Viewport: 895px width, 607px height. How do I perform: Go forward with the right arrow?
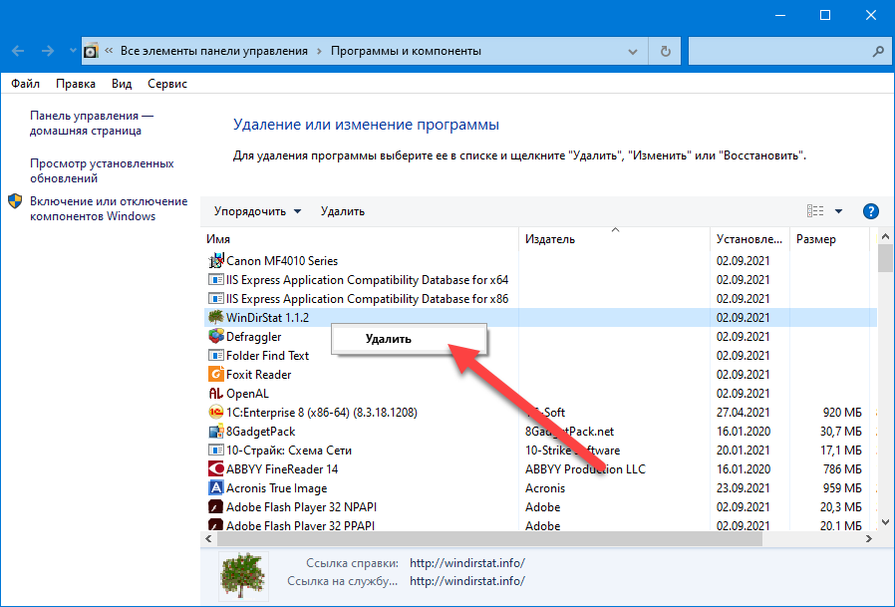click(x=48, y=51)
